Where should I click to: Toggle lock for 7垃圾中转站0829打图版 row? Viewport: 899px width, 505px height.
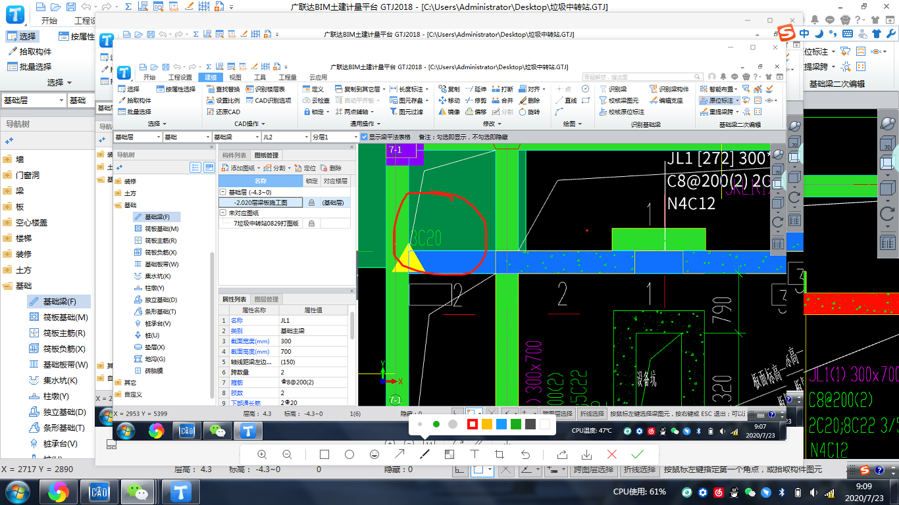click(311, 223)
